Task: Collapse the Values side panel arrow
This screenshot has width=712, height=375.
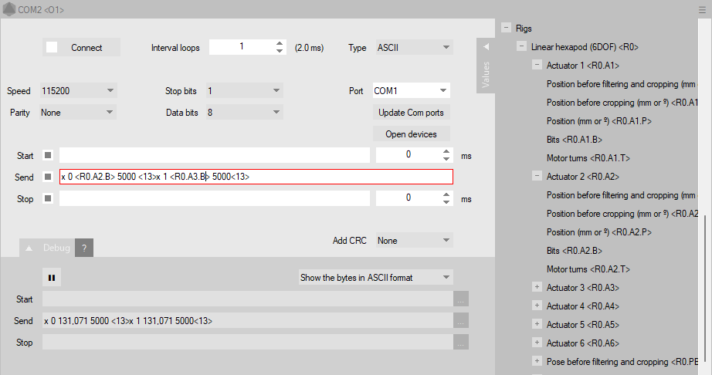Action: point(486,47)
